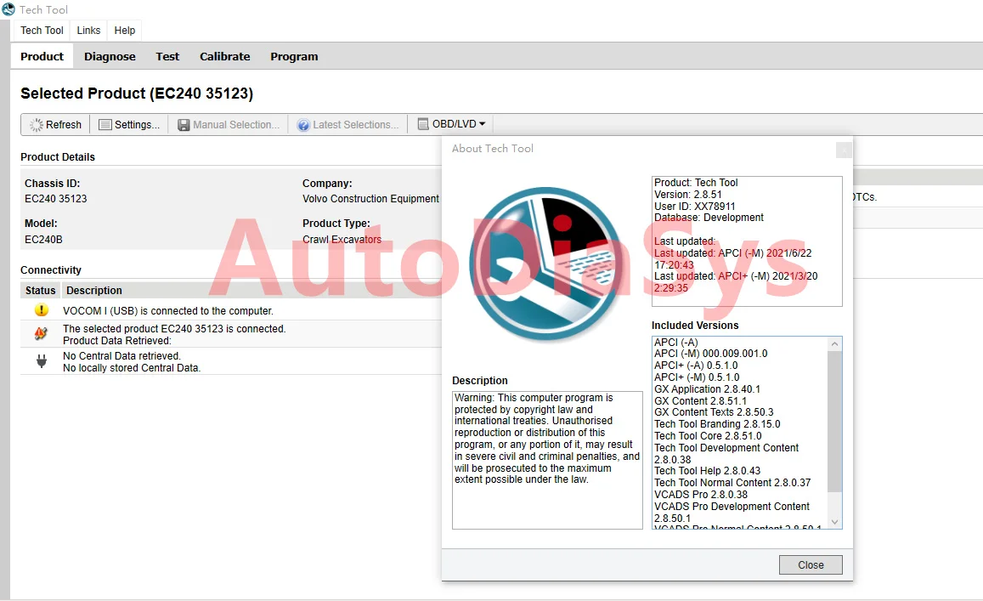Click 'Database: Development' line

click(x=709, y=218)
